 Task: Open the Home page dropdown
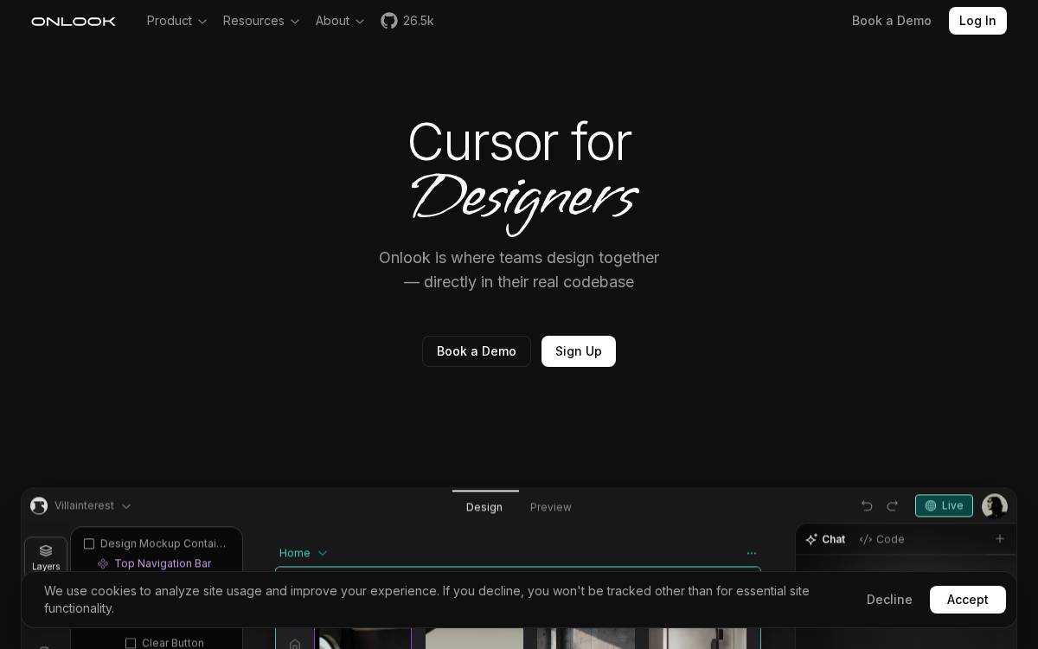304,553
